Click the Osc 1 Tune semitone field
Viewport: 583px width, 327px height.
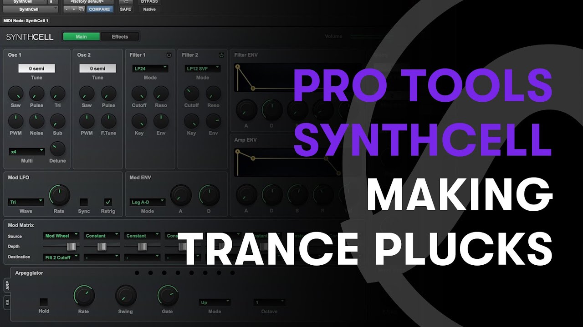tap(36, 69)
